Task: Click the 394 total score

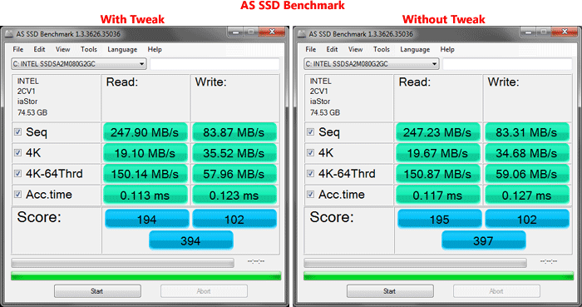Action: coord(191,240)
